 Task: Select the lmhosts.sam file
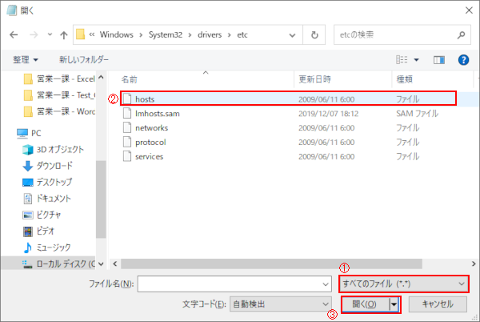(289, 114)
